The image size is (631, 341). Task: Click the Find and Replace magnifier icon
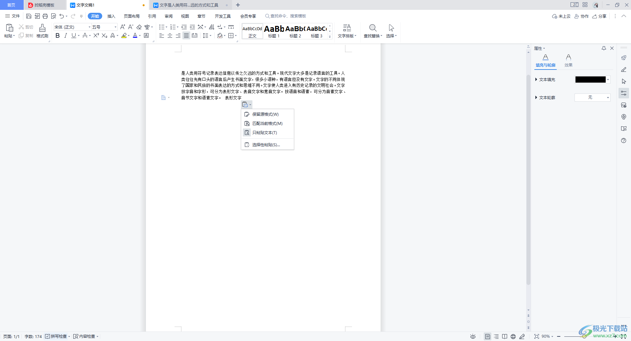pyautogui.click(x=373, y=28)
